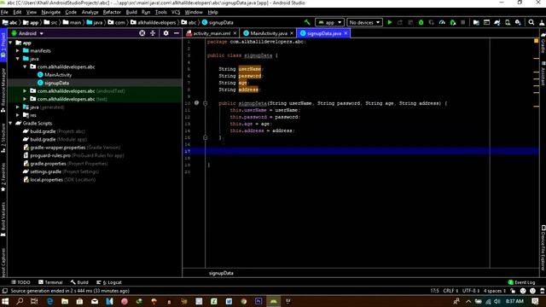Open the Event Log
Viewport: 546px width, 307px height.
click(x=521, y=282)
